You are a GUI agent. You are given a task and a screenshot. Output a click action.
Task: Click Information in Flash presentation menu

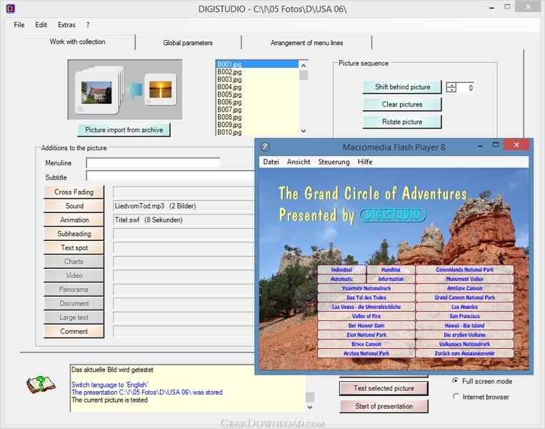tap(391, 279)
